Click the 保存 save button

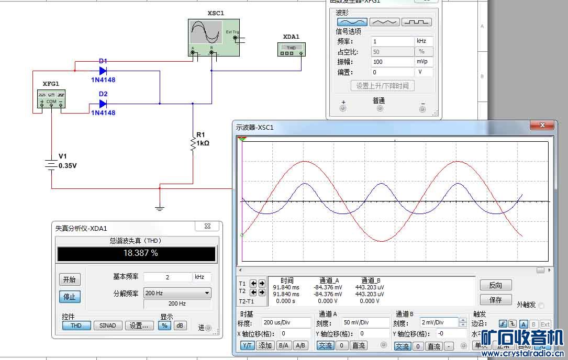point(495,300)
